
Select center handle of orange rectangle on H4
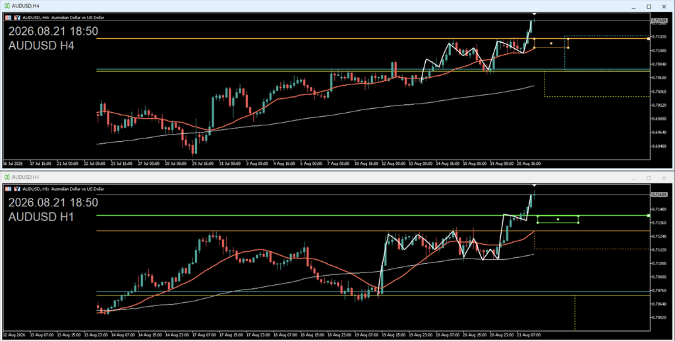coord(551,43)
